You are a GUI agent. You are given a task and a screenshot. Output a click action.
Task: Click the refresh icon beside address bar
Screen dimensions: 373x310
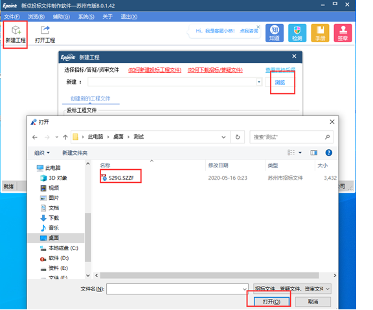pos(238,137)
